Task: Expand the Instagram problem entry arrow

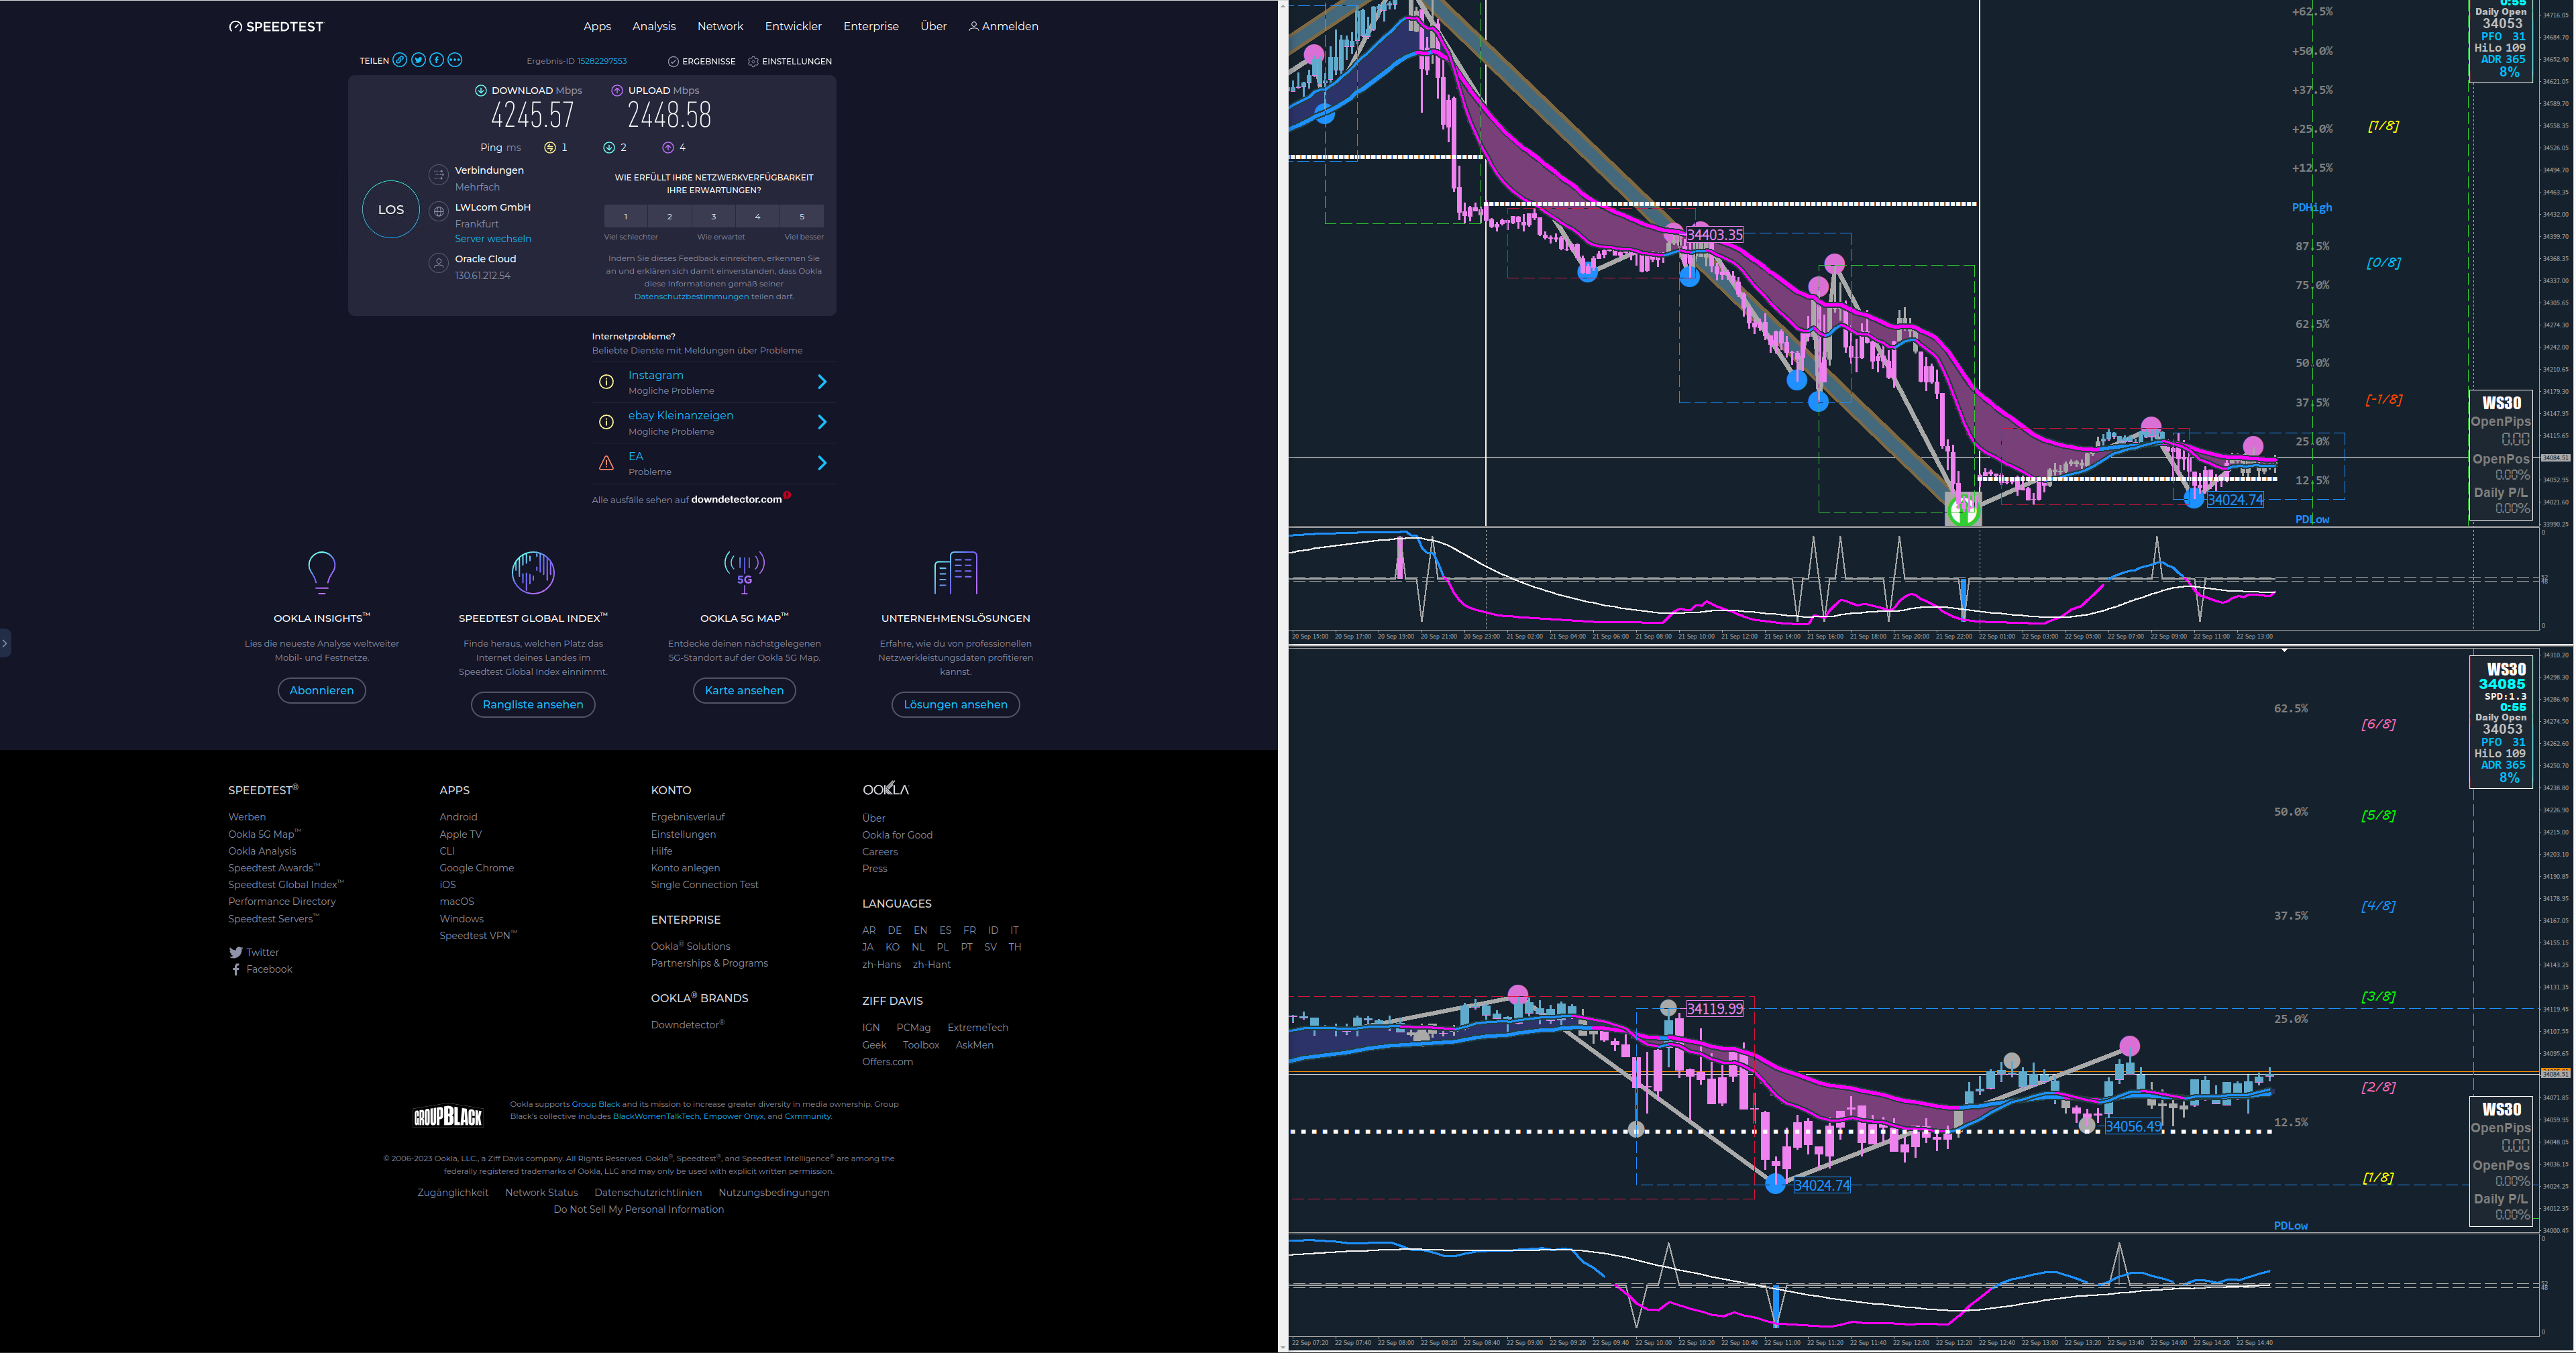Action: (822, 382)
